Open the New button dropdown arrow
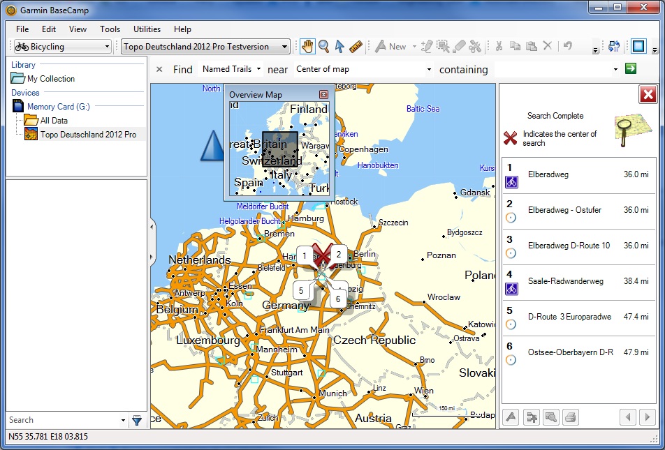 [x=414, y=46]
